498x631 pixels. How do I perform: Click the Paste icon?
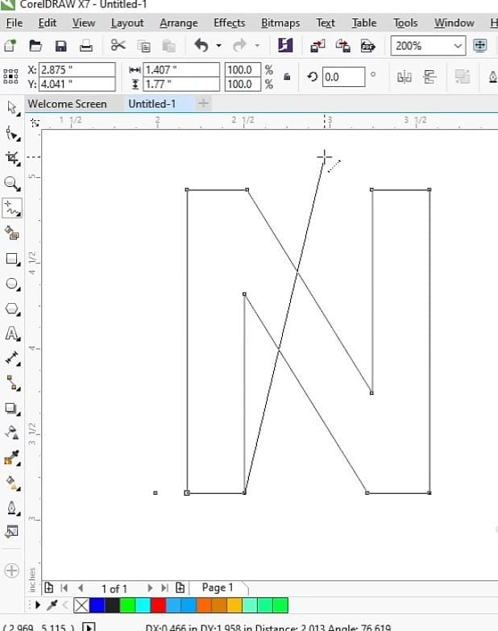[x=168, y=46]
